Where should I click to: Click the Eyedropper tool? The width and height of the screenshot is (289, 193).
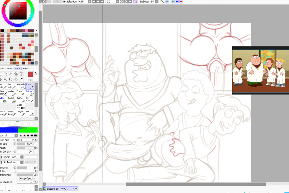[21, 79]
